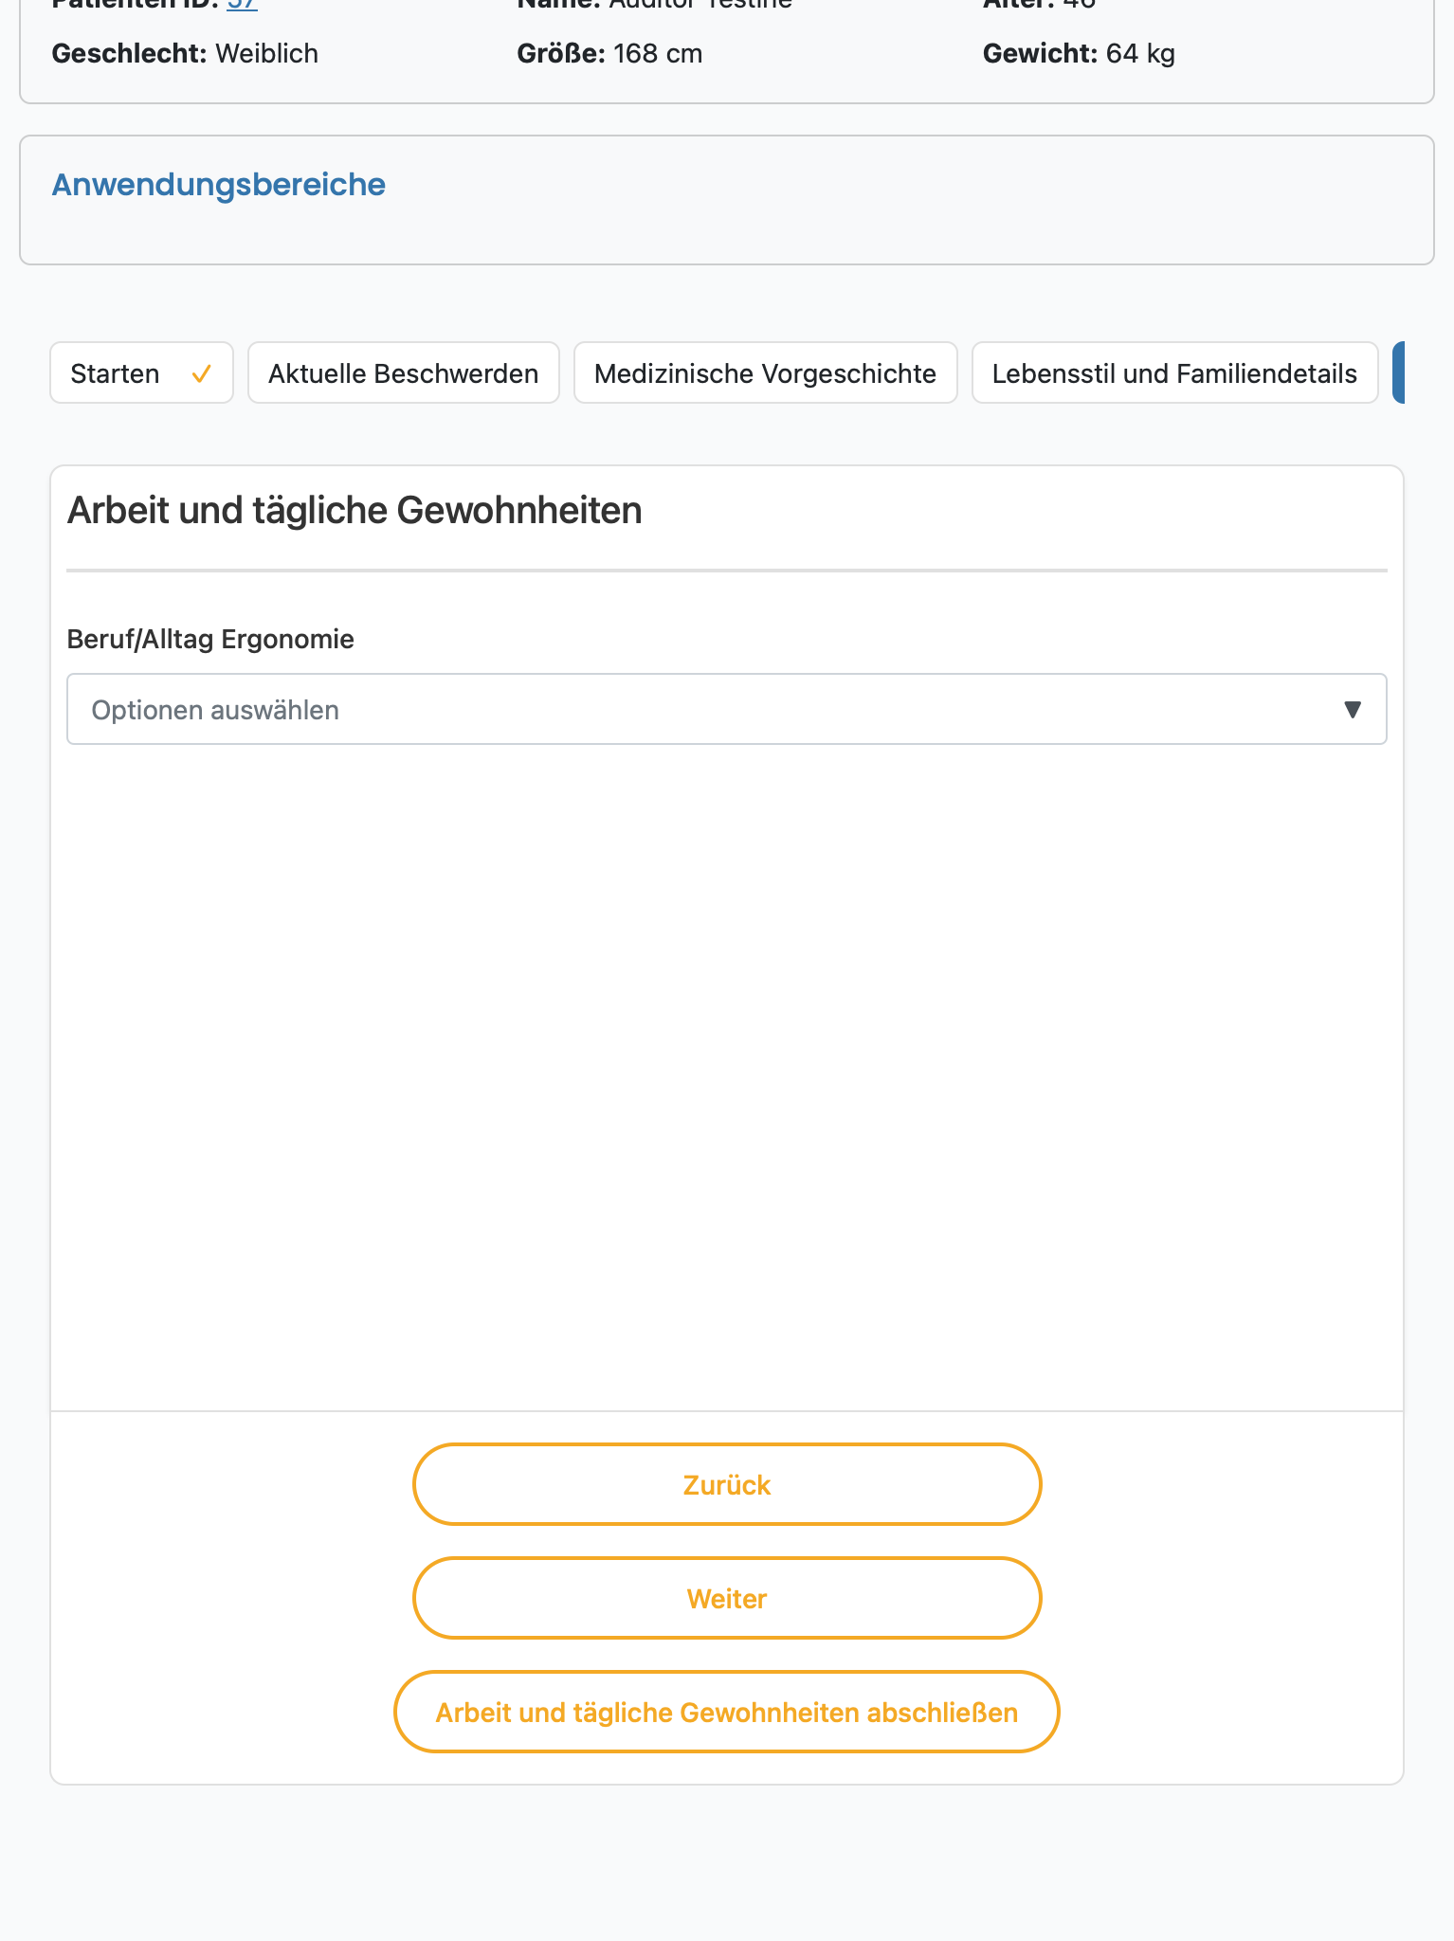Screen dimensions: 1454x1941
Task: Switch to the Aktuelle Beschwerden tab
Action: [x=404, y=372]
